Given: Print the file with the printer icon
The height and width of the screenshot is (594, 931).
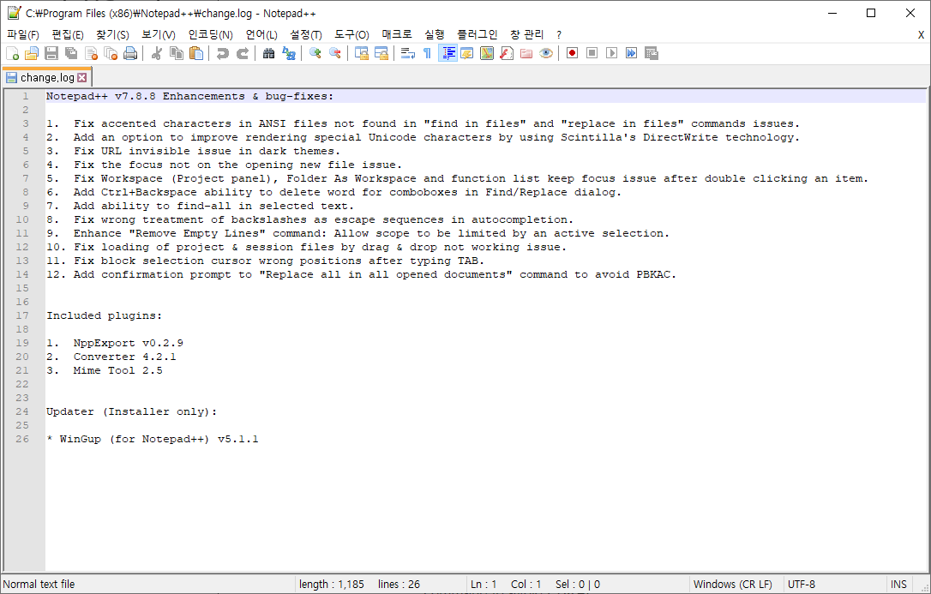Looking at the screenshot, I should coord(130,53).
